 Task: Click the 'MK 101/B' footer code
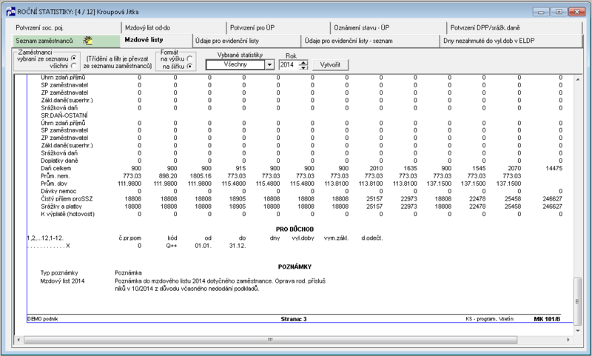[x=547, y=319]
